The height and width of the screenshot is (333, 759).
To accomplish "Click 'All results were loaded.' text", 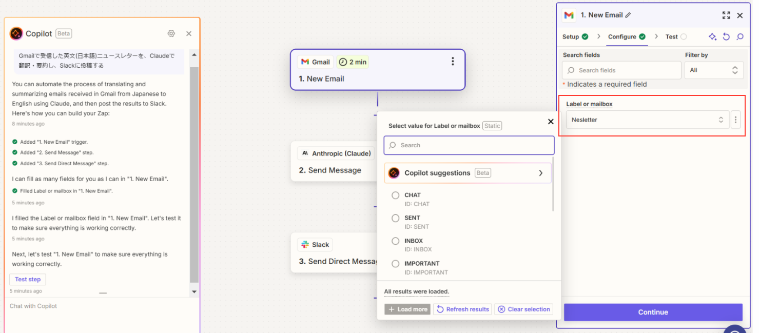I will coord(417,291).
